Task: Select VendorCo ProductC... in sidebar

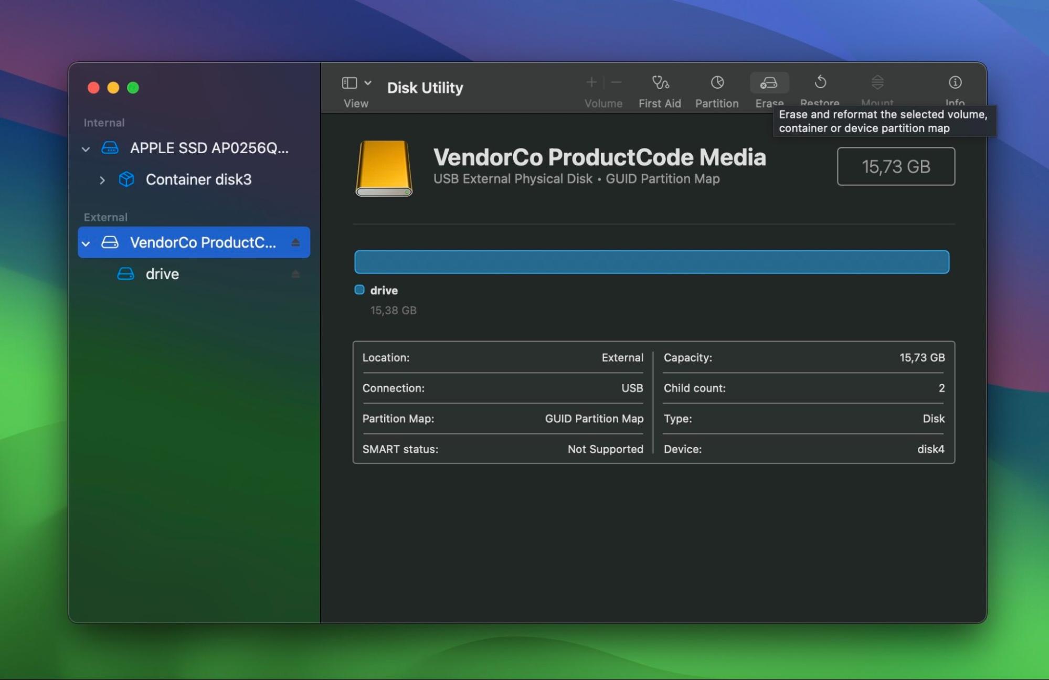Action: [194, 242]
